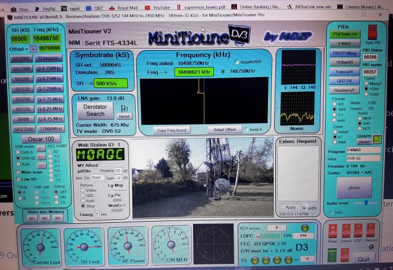Toggle the auto checkbox in Extern. Request
Image resolution: width=393 pixels, height=270 pixels.
click(304, 208)
